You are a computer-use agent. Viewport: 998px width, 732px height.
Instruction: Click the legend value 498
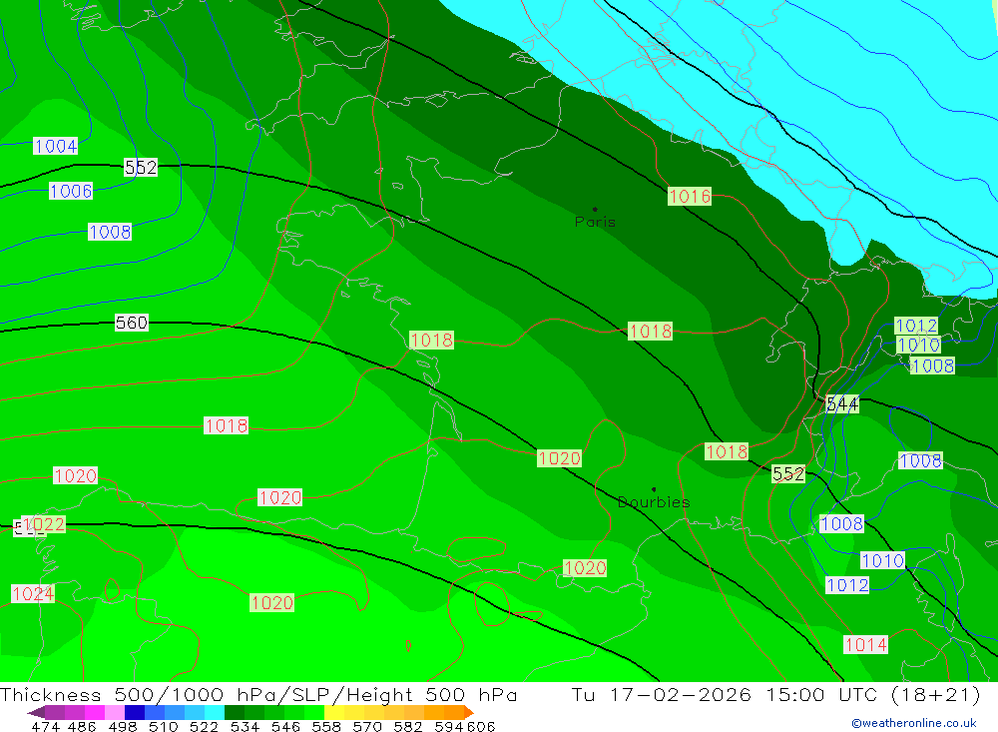coord(122,727)
